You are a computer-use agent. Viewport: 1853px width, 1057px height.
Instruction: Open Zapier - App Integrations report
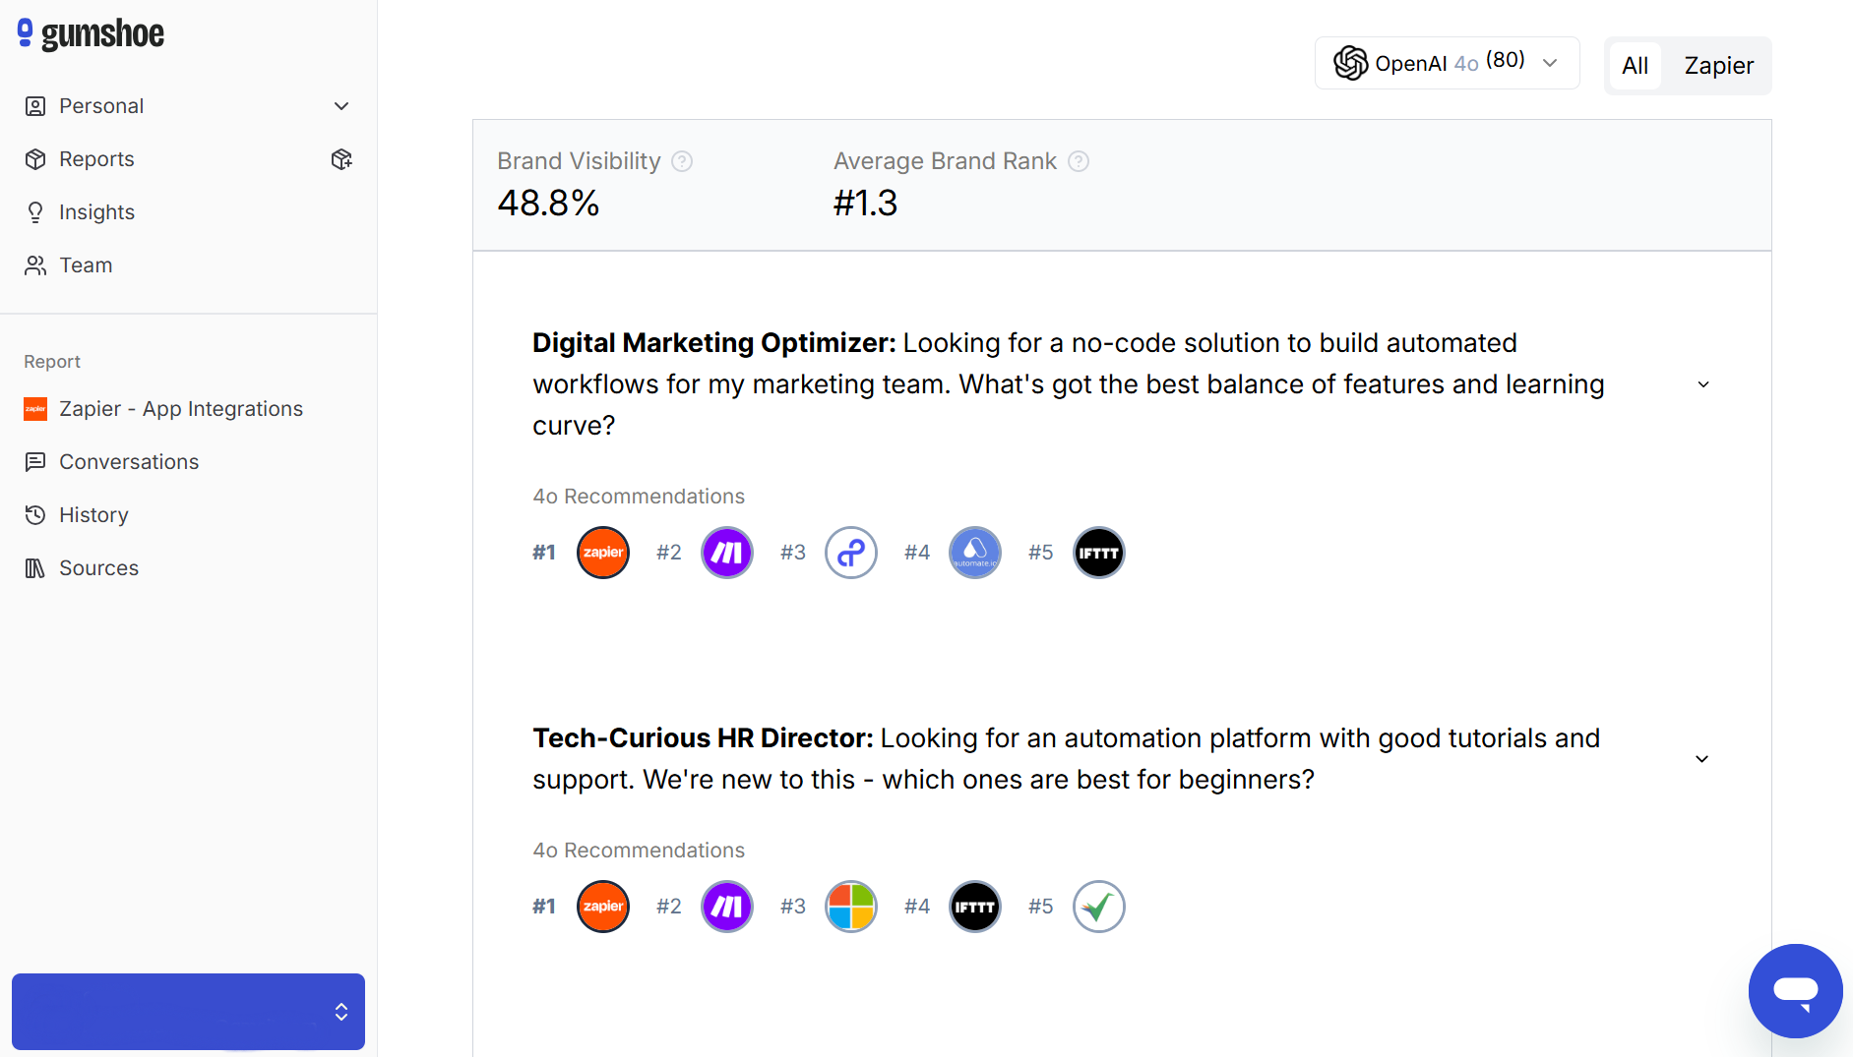tap(180, 409)
